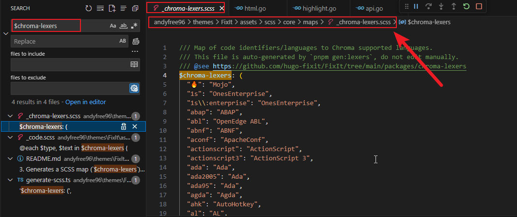Click replace icon on '$chroma-lexers: (' match
Viewport: 517px width, 217px height.
pyautogui.click(x=124, y=126)
